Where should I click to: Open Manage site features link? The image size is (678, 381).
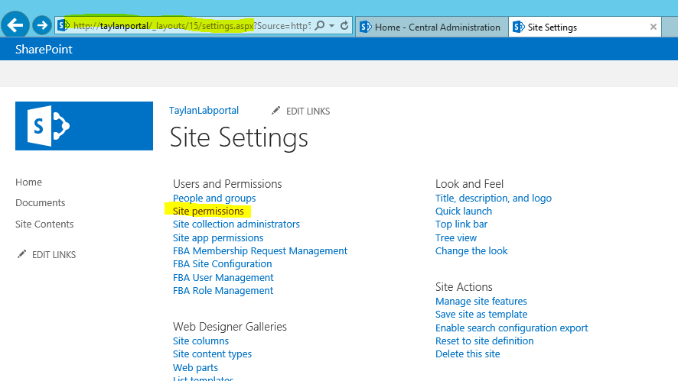coord(481,301)
